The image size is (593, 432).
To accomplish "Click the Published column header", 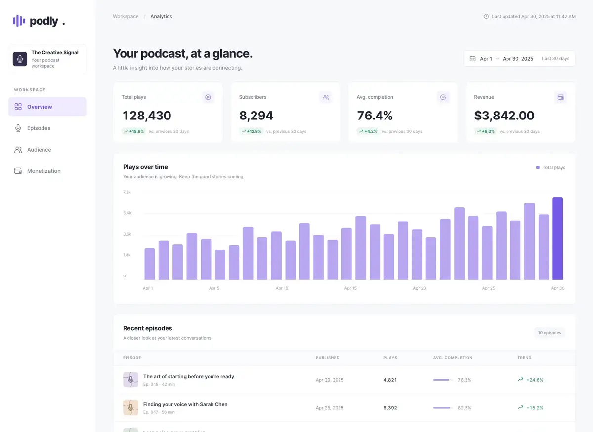I will pyautogui.click(x=328, y=358).
